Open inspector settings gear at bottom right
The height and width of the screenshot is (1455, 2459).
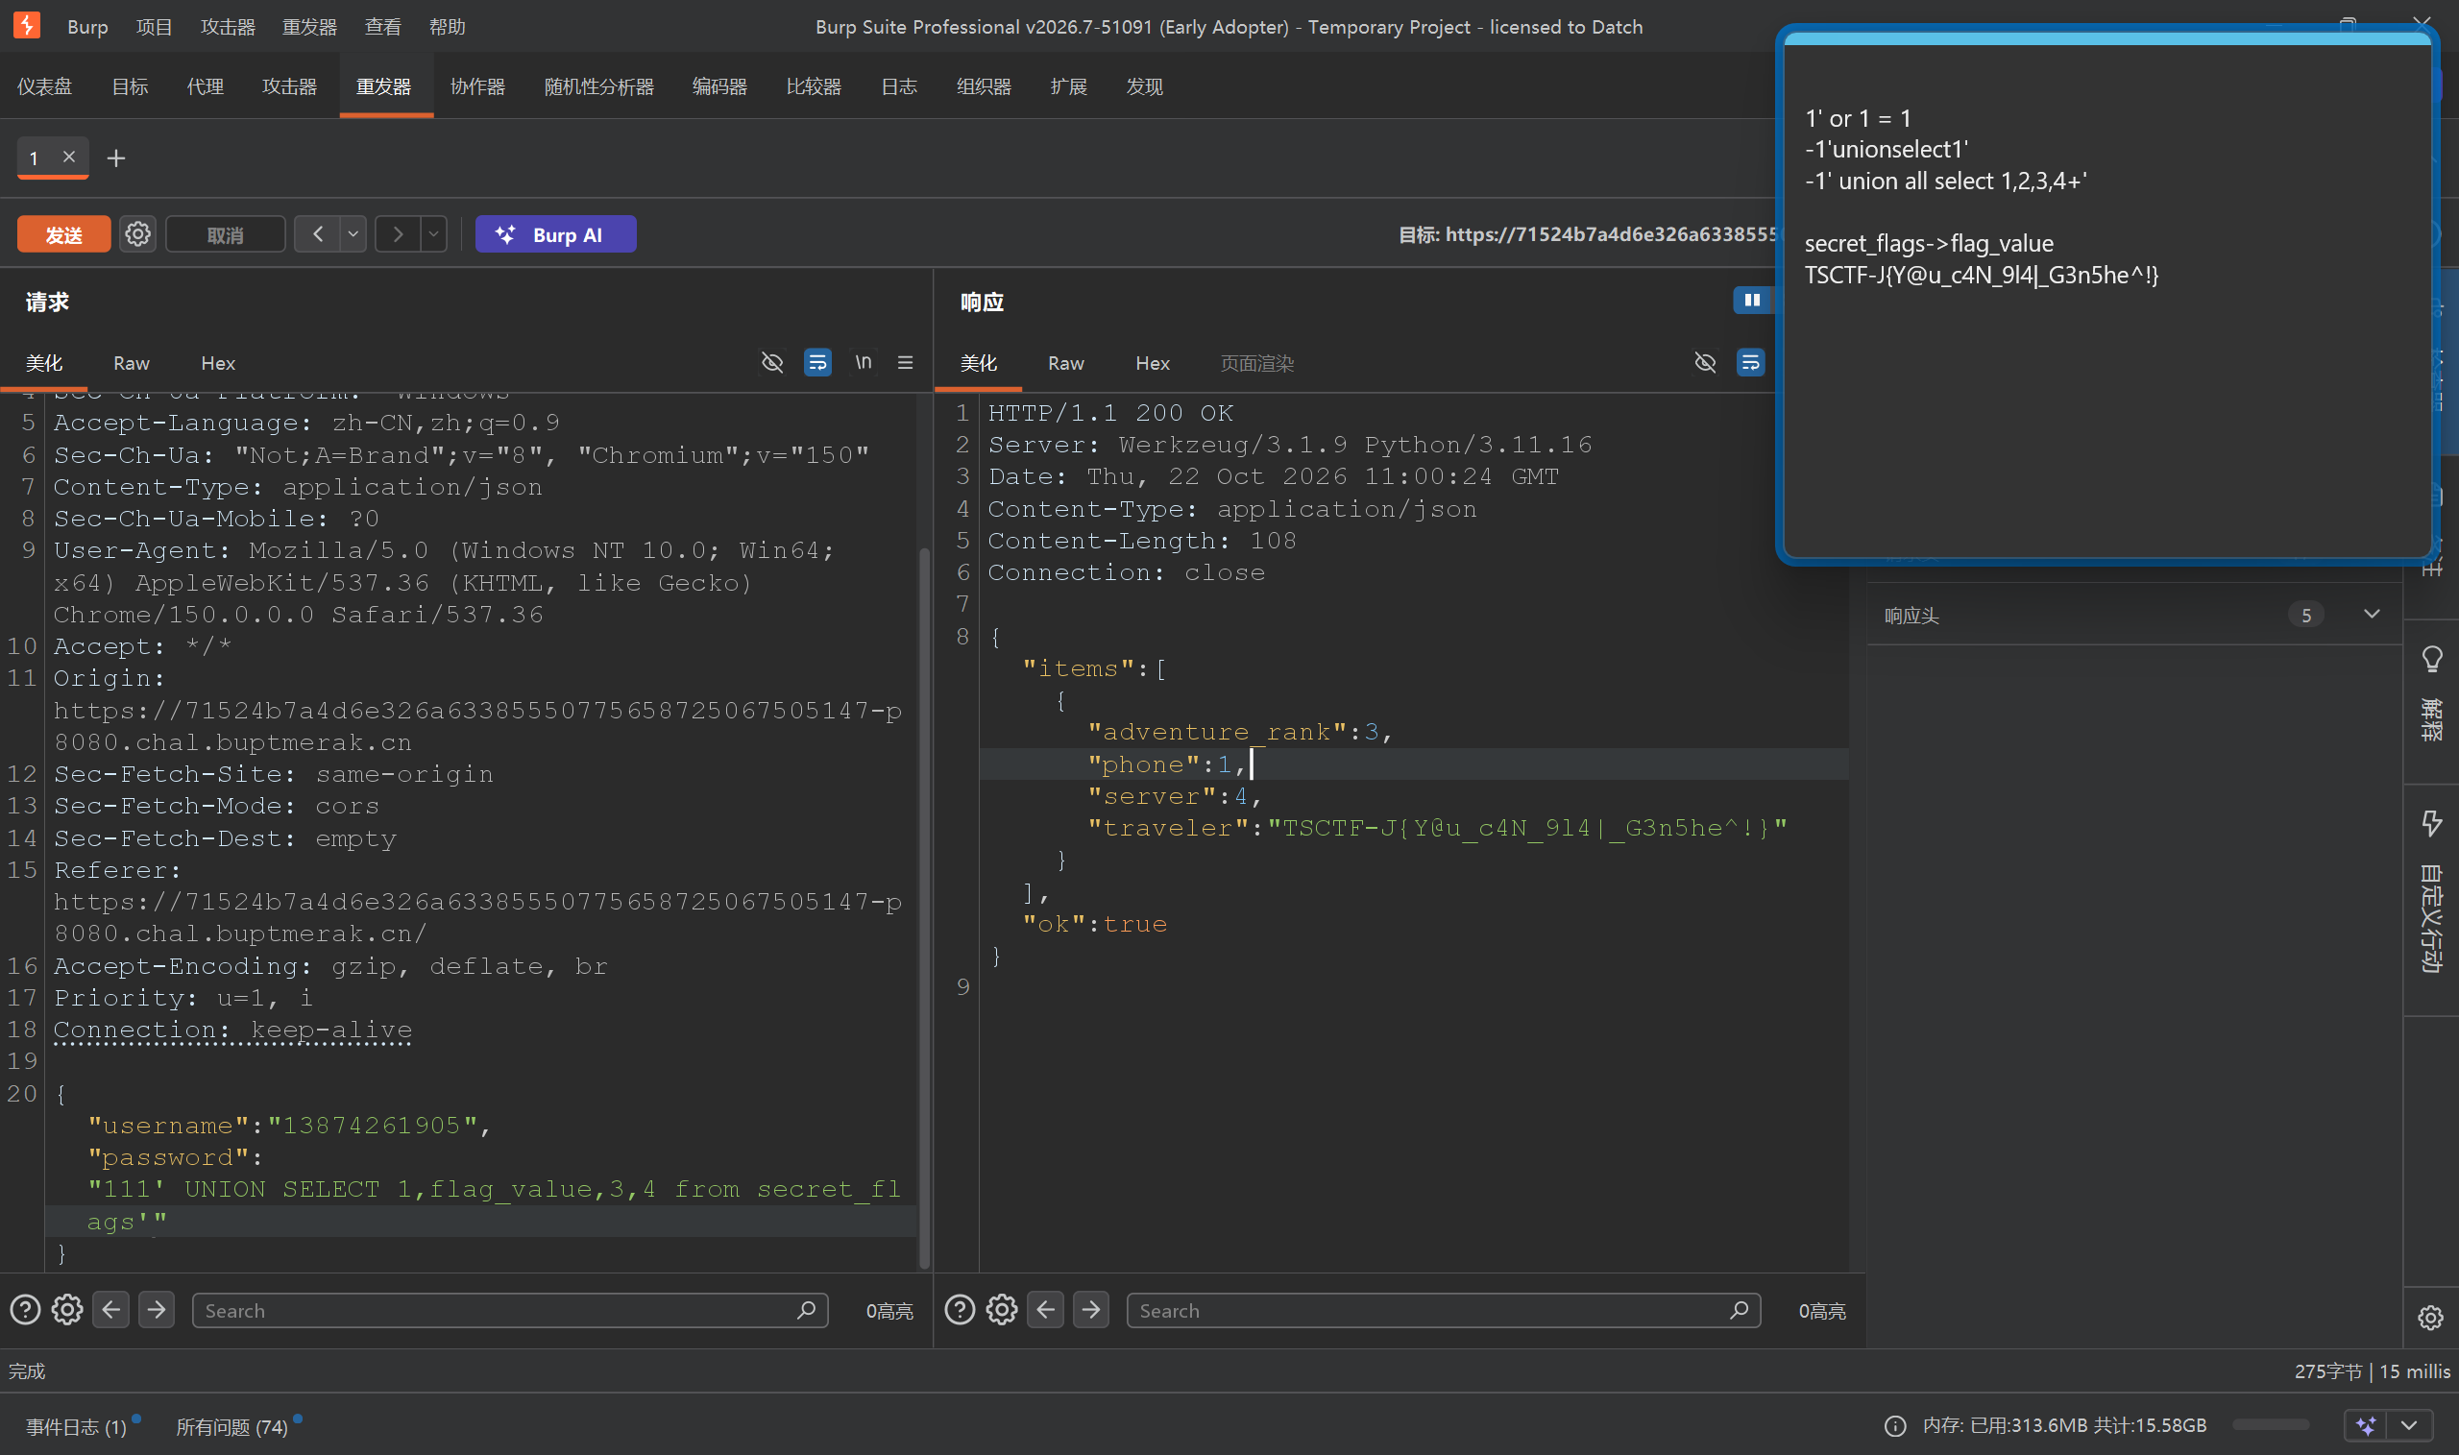click(x=2430, y=1318)
